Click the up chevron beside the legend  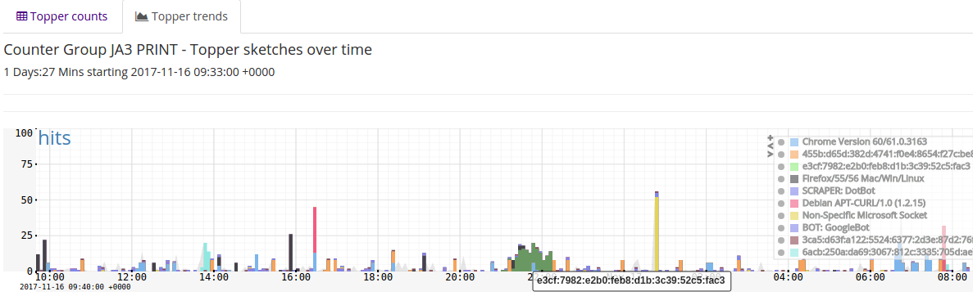pos(771,146)
